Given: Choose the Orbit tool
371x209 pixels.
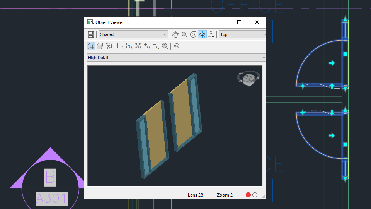Looking at the screenshot, I should 193,34.
